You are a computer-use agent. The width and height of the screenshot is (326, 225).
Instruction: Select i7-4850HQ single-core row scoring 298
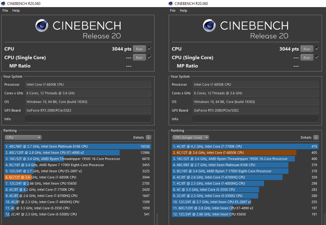coord(245,183)
